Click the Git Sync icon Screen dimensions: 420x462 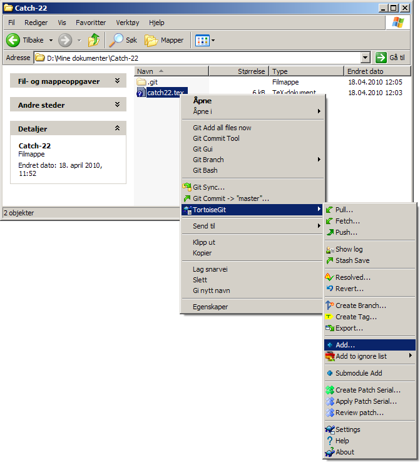click(x=187, y=187)
